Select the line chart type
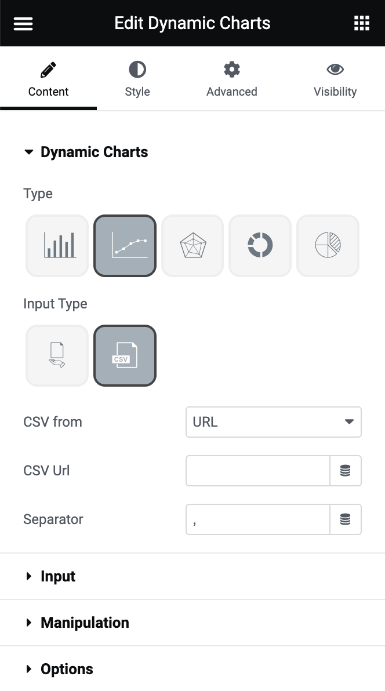385x691 pixels. point(125,246)
